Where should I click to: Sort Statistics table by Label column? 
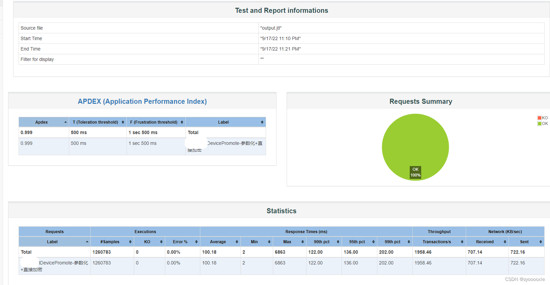[x=55, y=242]
